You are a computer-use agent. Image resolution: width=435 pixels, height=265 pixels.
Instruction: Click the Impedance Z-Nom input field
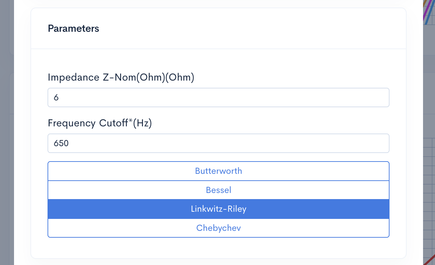[x=218, y=98]
